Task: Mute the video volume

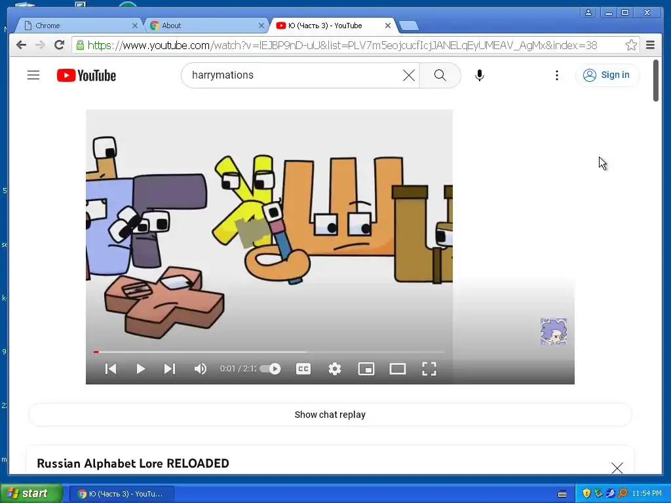Action: click(201, 369)
